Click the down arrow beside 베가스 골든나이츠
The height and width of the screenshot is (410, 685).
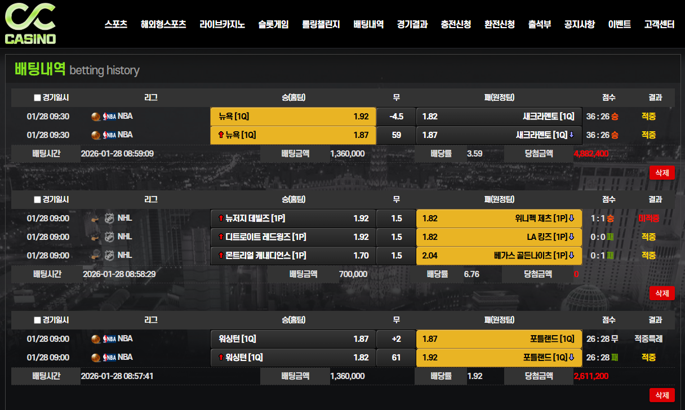point(571,256)
